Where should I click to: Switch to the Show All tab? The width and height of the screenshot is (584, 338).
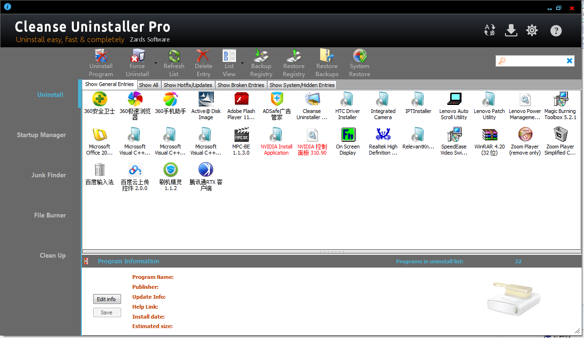148,85
